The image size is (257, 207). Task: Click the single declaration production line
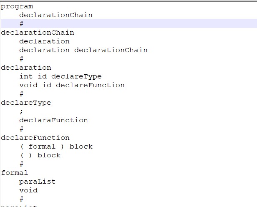point(44,41)
